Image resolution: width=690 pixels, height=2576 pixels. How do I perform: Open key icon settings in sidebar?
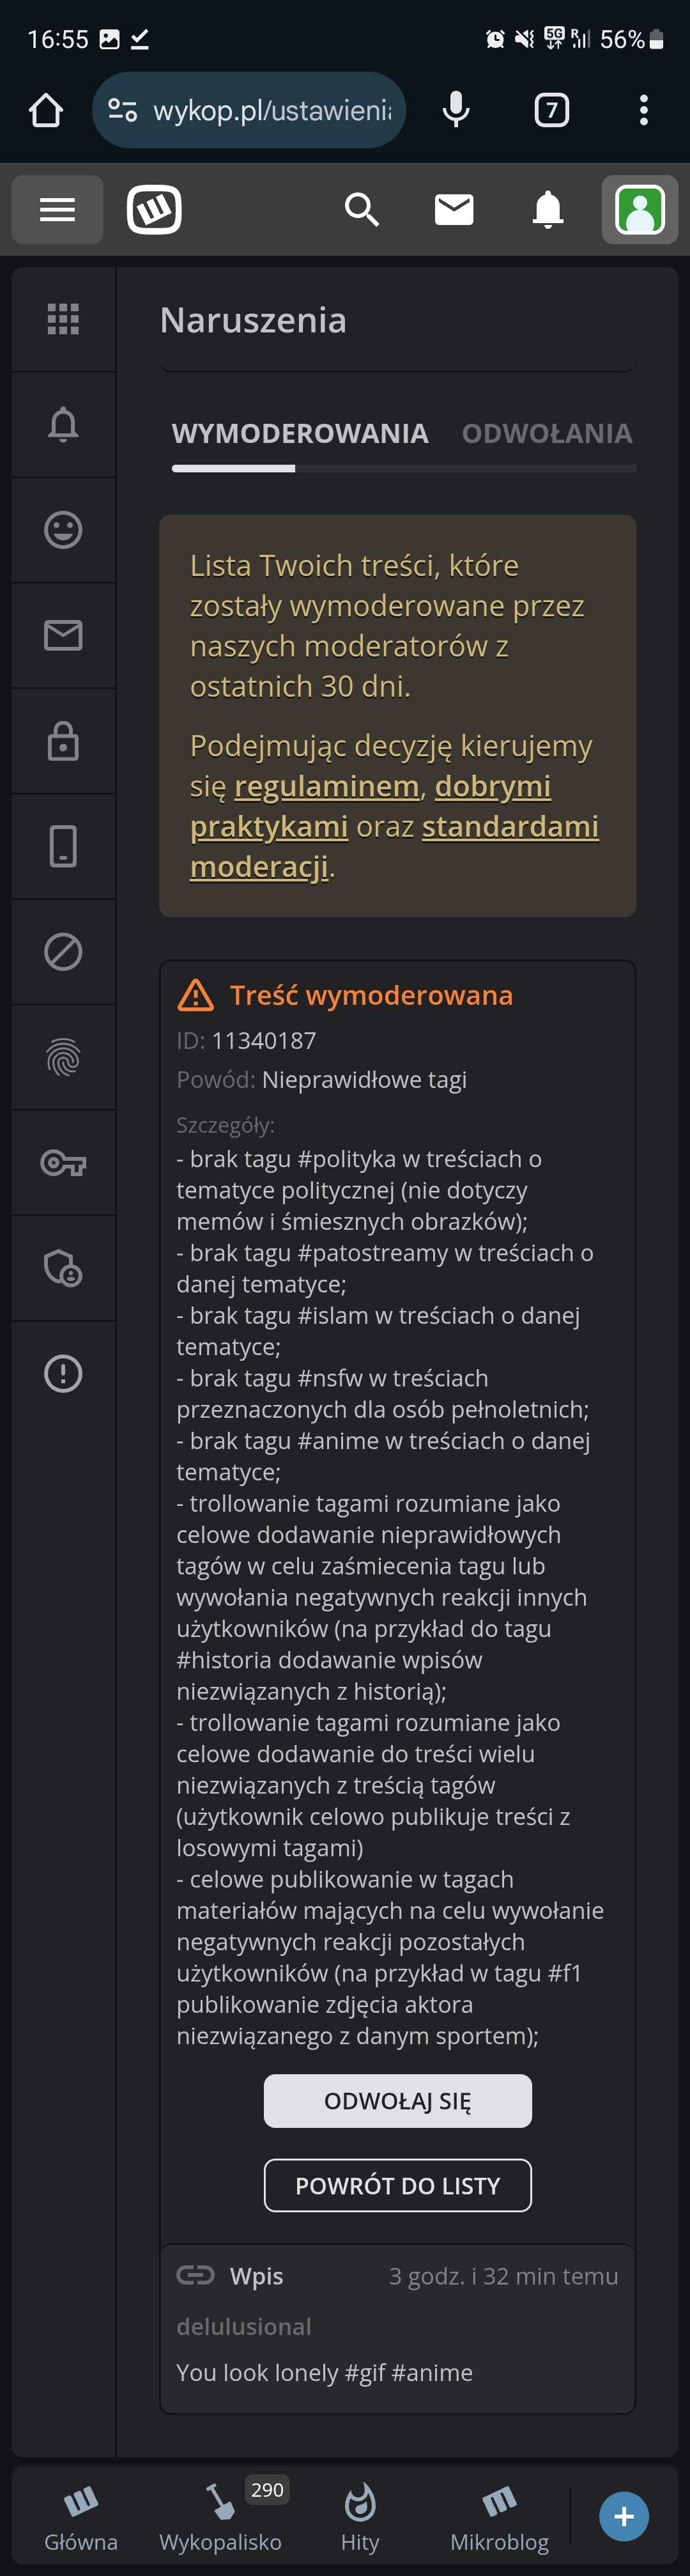point(63,1163)
